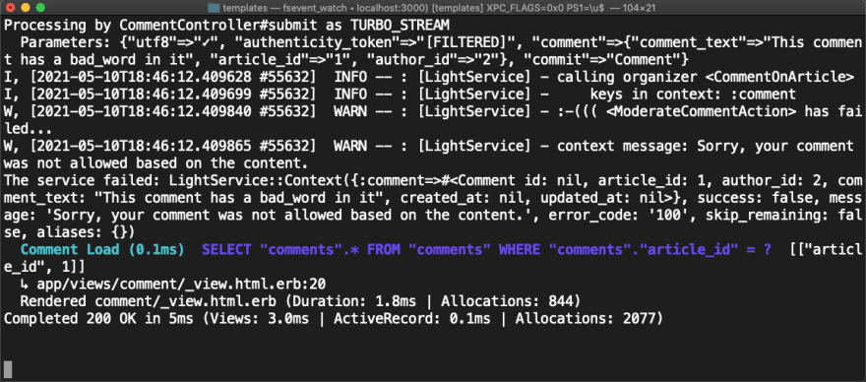Click the "104×21" size label in title bar

pos(637,8)
